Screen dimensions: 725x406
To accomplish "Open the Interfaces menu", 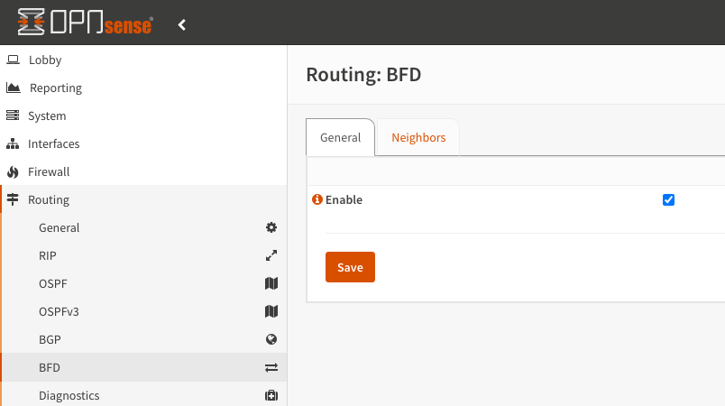I will (54, 144).
